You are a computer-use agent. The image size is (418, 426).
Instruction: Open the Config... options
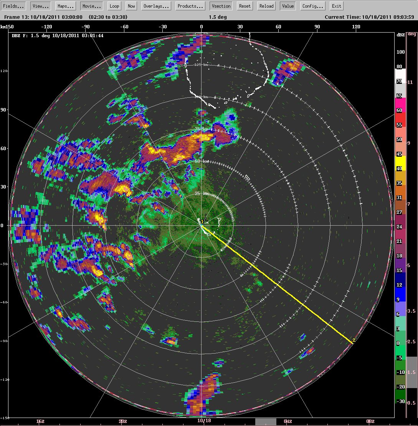(313, 6)
